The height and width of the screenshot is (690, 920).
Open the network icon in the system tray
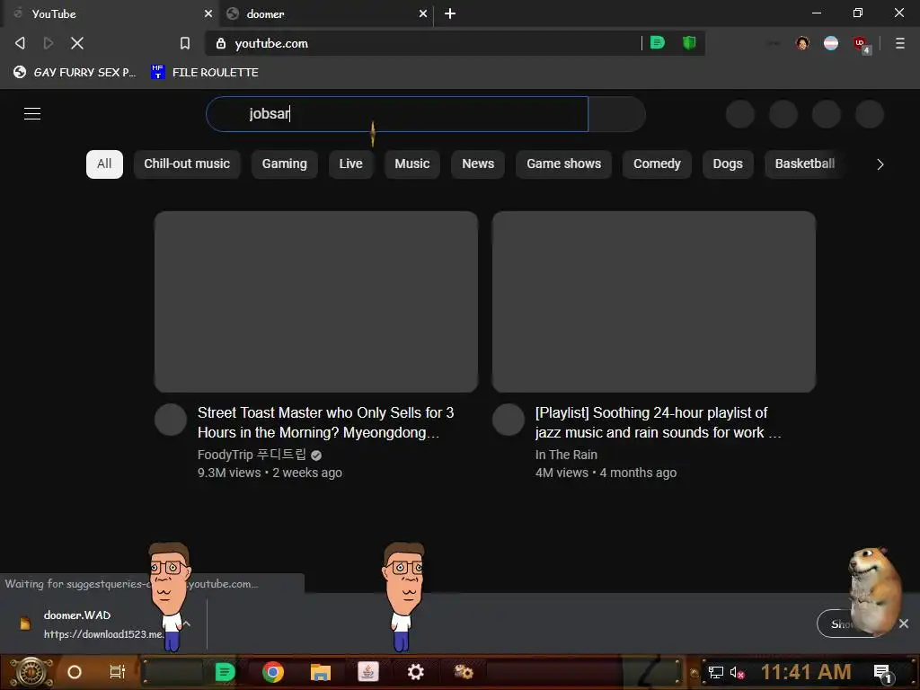[715, 672]
